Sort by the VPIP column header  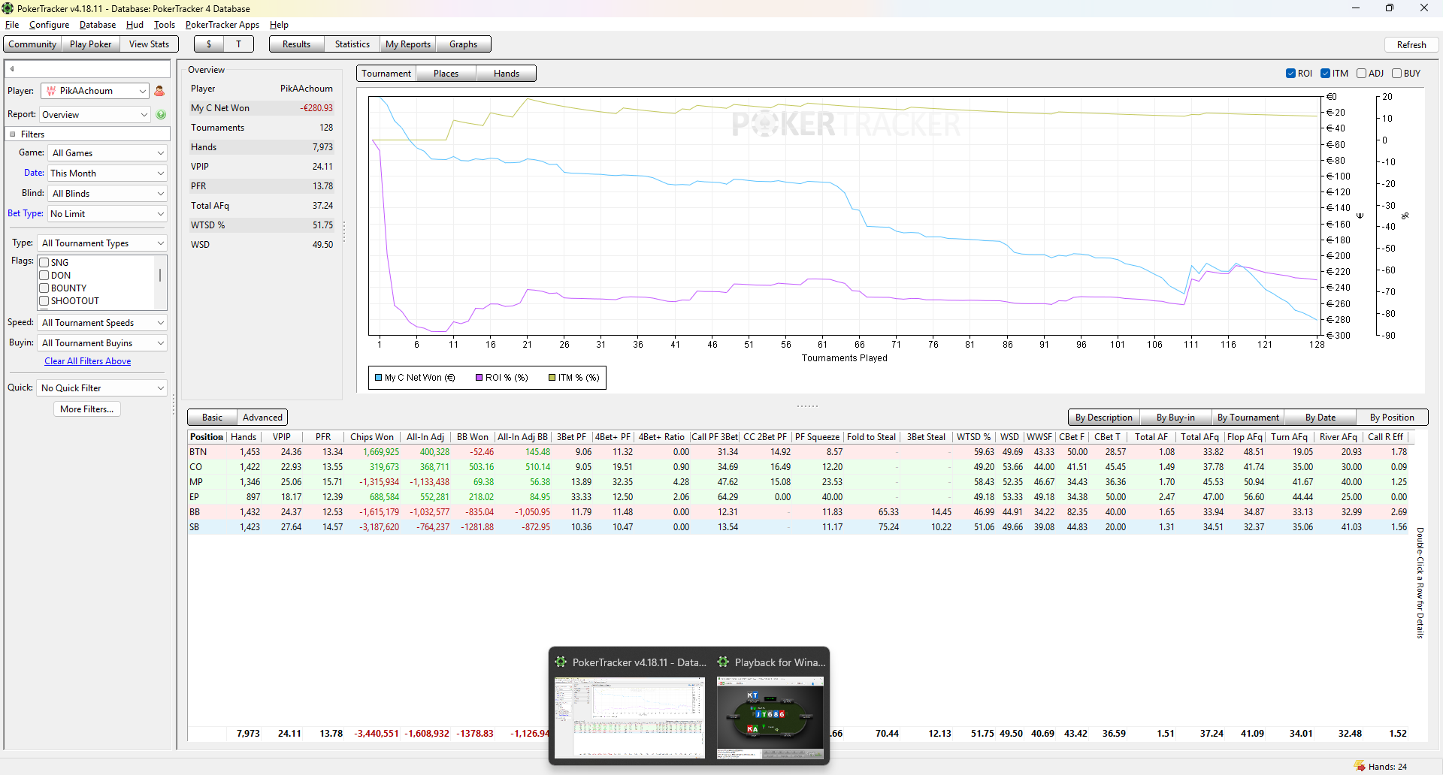point(282,437)
